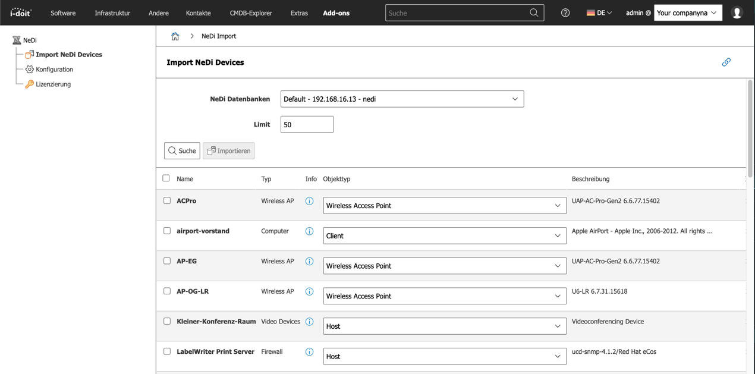
Task: Click the magnifier icon in search bar
Action: click(x=534, y=12)
